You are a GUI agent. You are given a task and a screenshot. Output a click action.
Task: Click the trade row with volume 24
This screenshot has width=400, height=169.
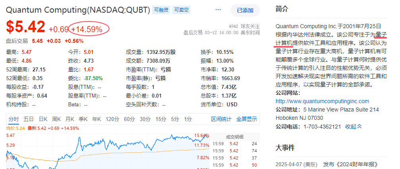[235, 144]
